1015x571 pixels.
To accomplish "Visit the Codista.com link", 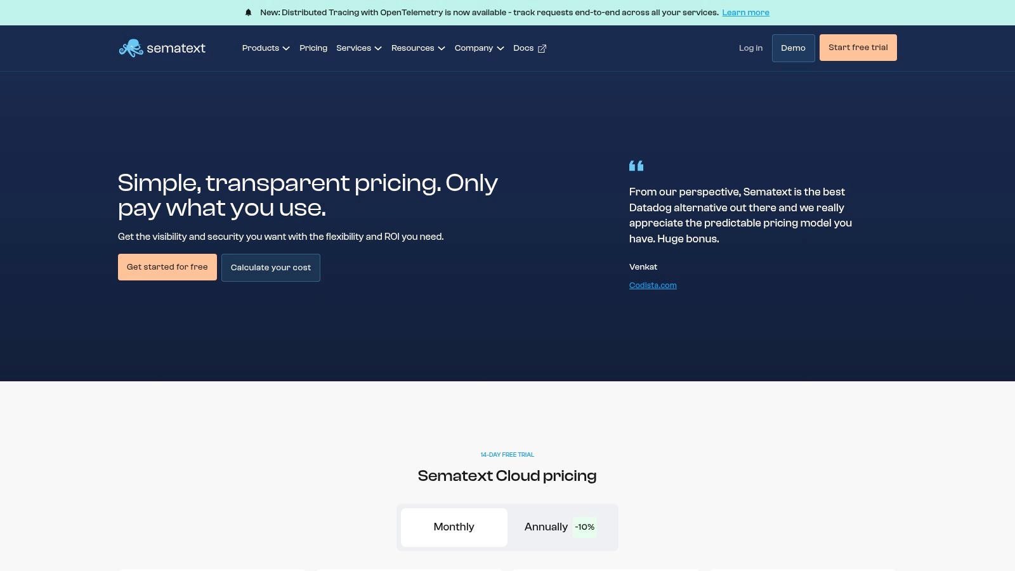I will point(652,285).
